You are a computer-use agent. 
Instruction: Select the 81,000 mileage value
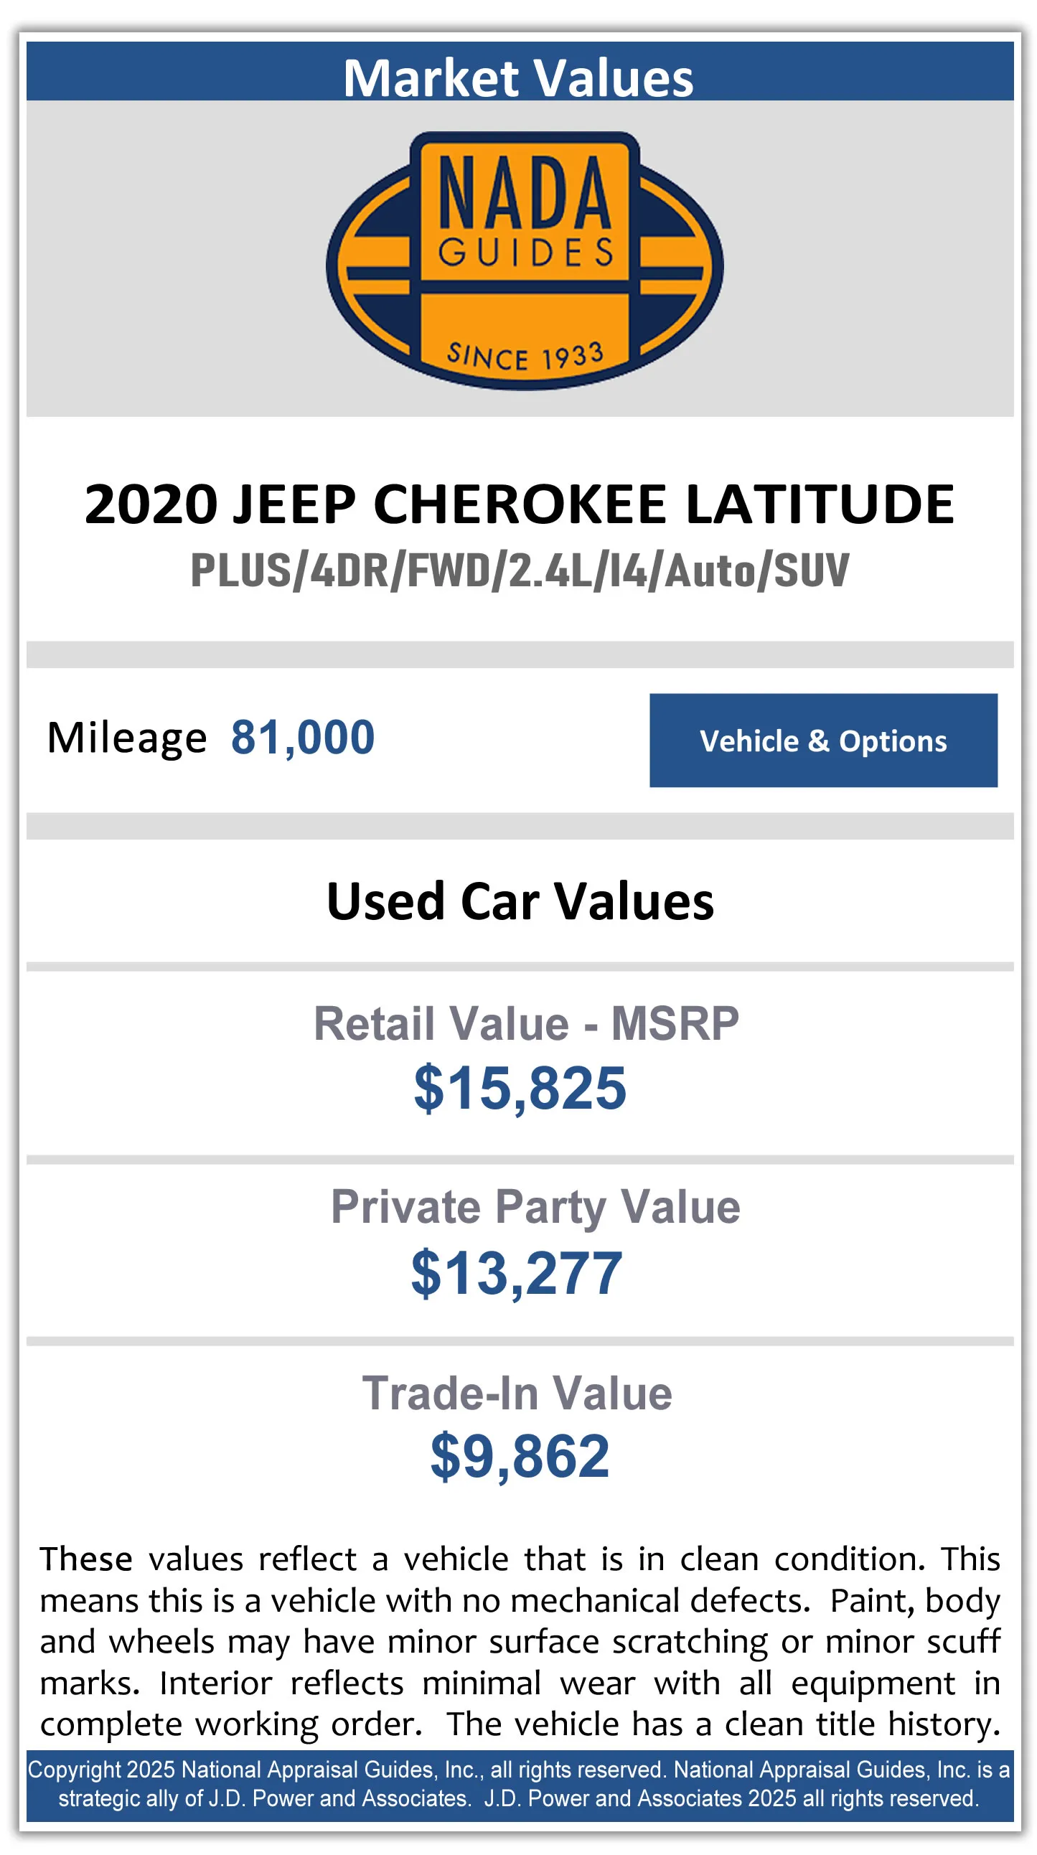[302, 738]
